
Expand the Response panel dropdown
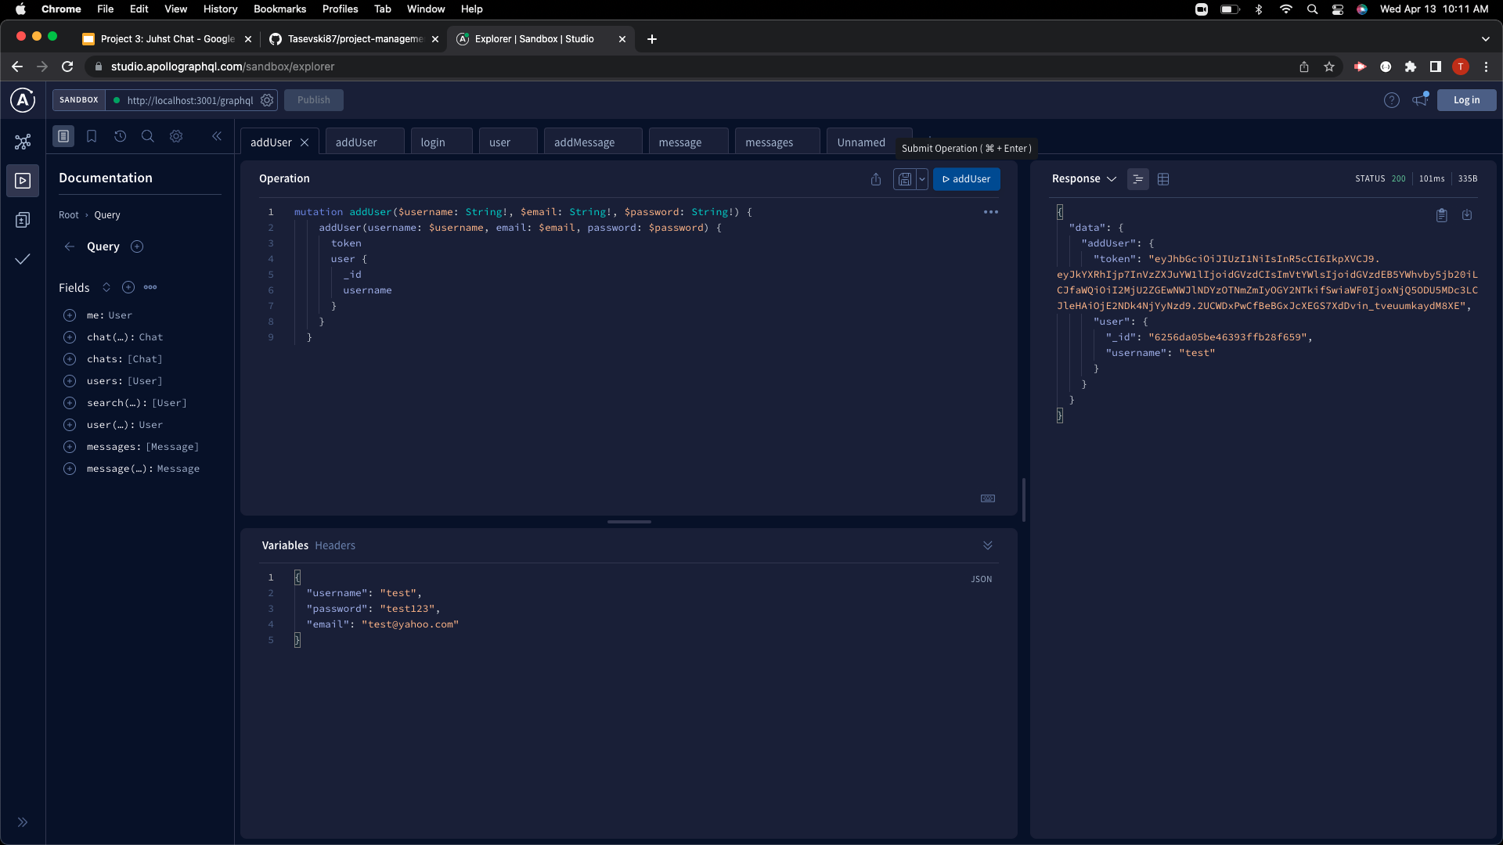click(x=1112, y=178)
